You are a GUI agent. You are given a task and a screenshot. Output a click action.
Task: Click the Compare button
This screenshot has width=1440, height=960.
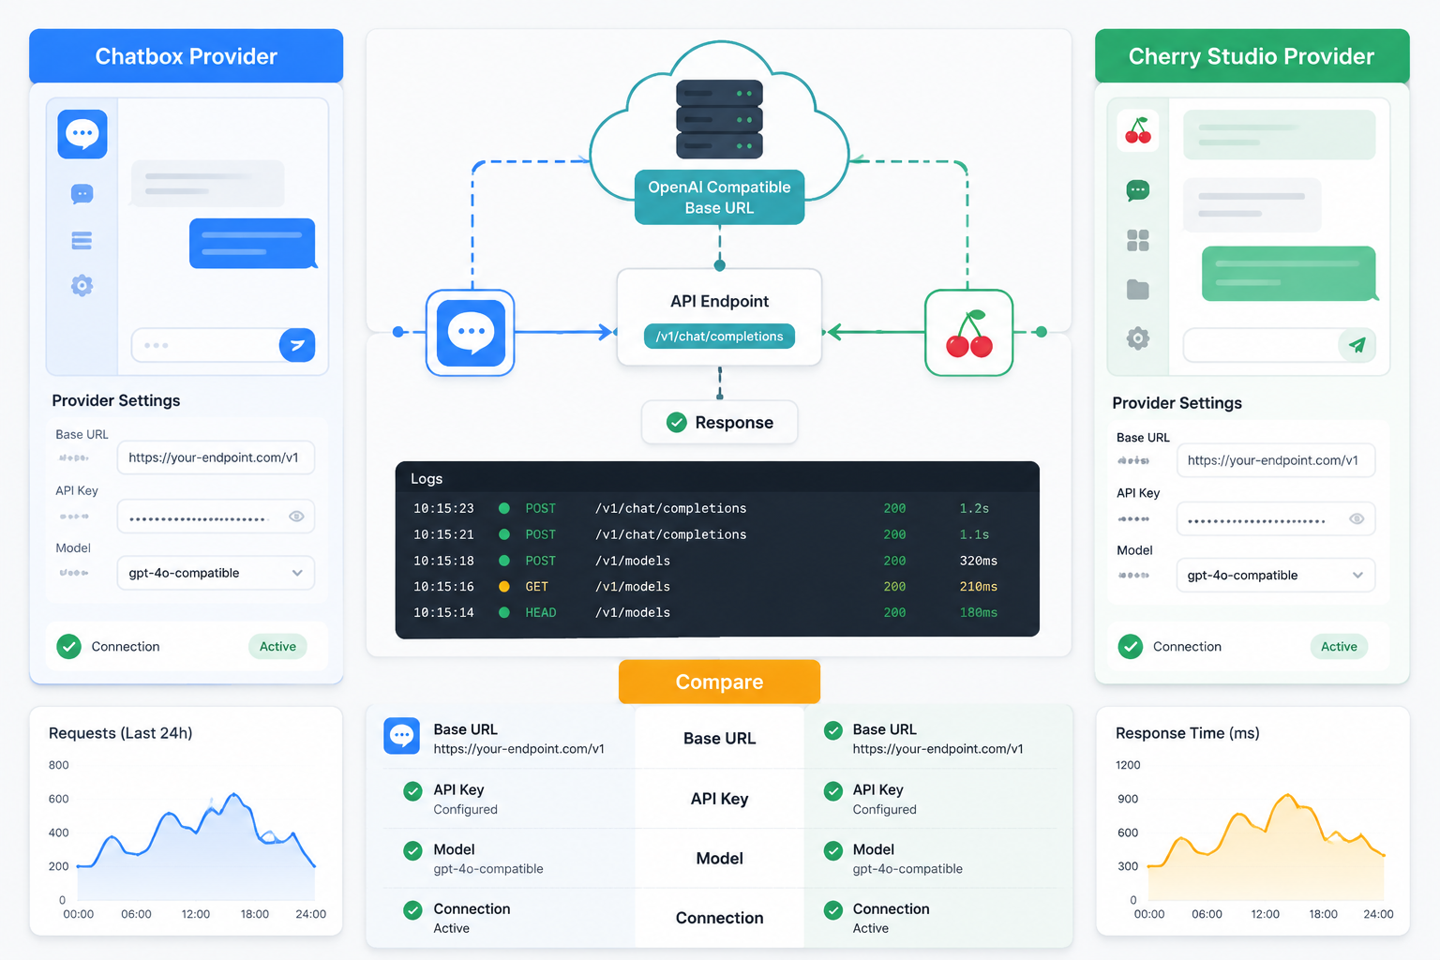(719, 682)
